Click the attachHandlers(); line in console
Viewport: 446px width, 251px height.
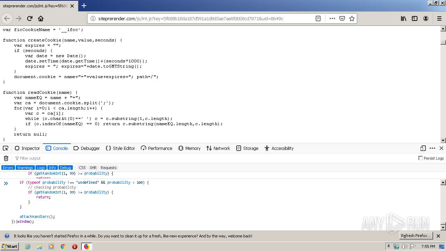pyautogui.click(x=37, y=216)
